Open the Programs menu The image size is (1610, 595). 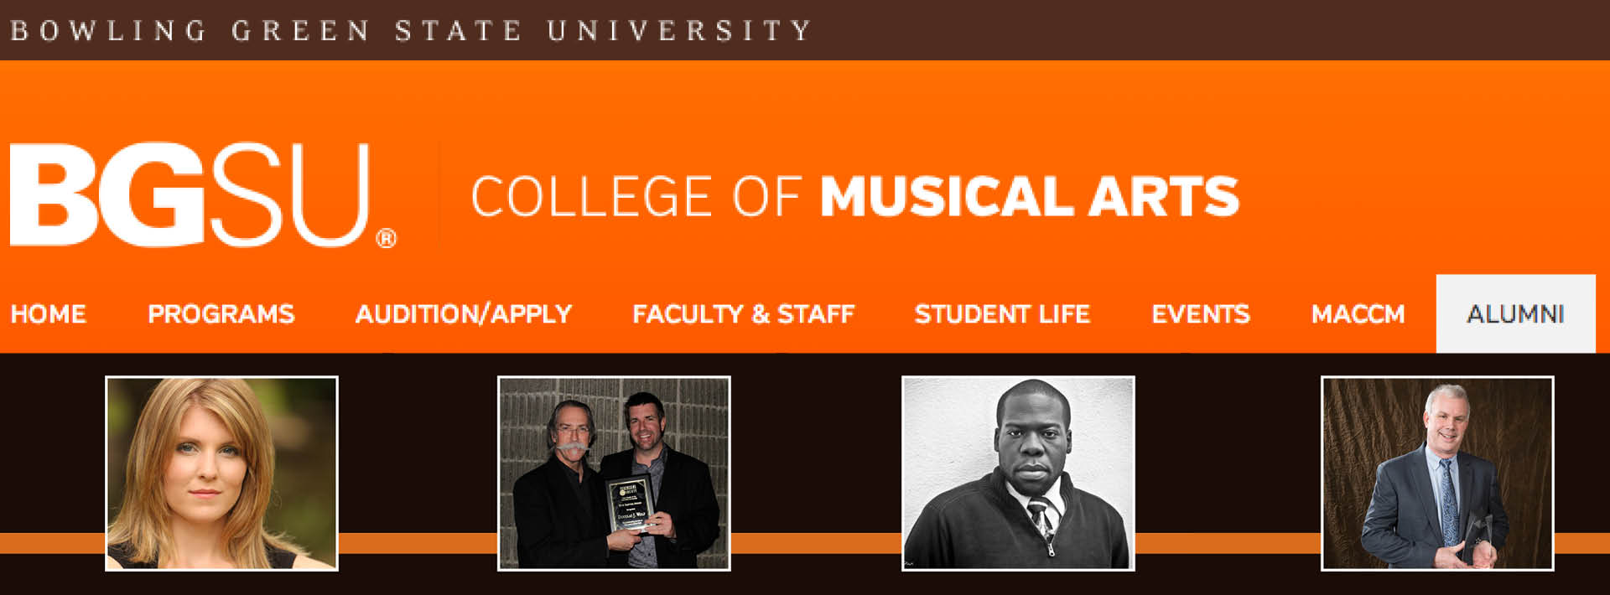pos(221,314)
